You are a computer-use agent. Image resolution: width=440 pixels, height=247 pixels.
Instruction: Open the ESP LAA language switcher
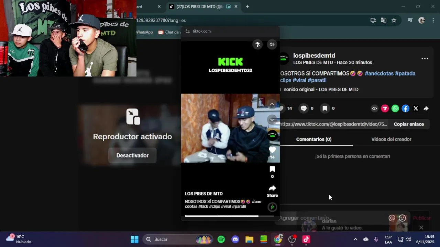[388, 239]
